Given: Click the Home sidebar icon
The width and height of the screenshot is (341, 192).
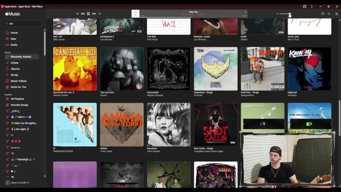Looking at the screenshot, I should [7, 33].
